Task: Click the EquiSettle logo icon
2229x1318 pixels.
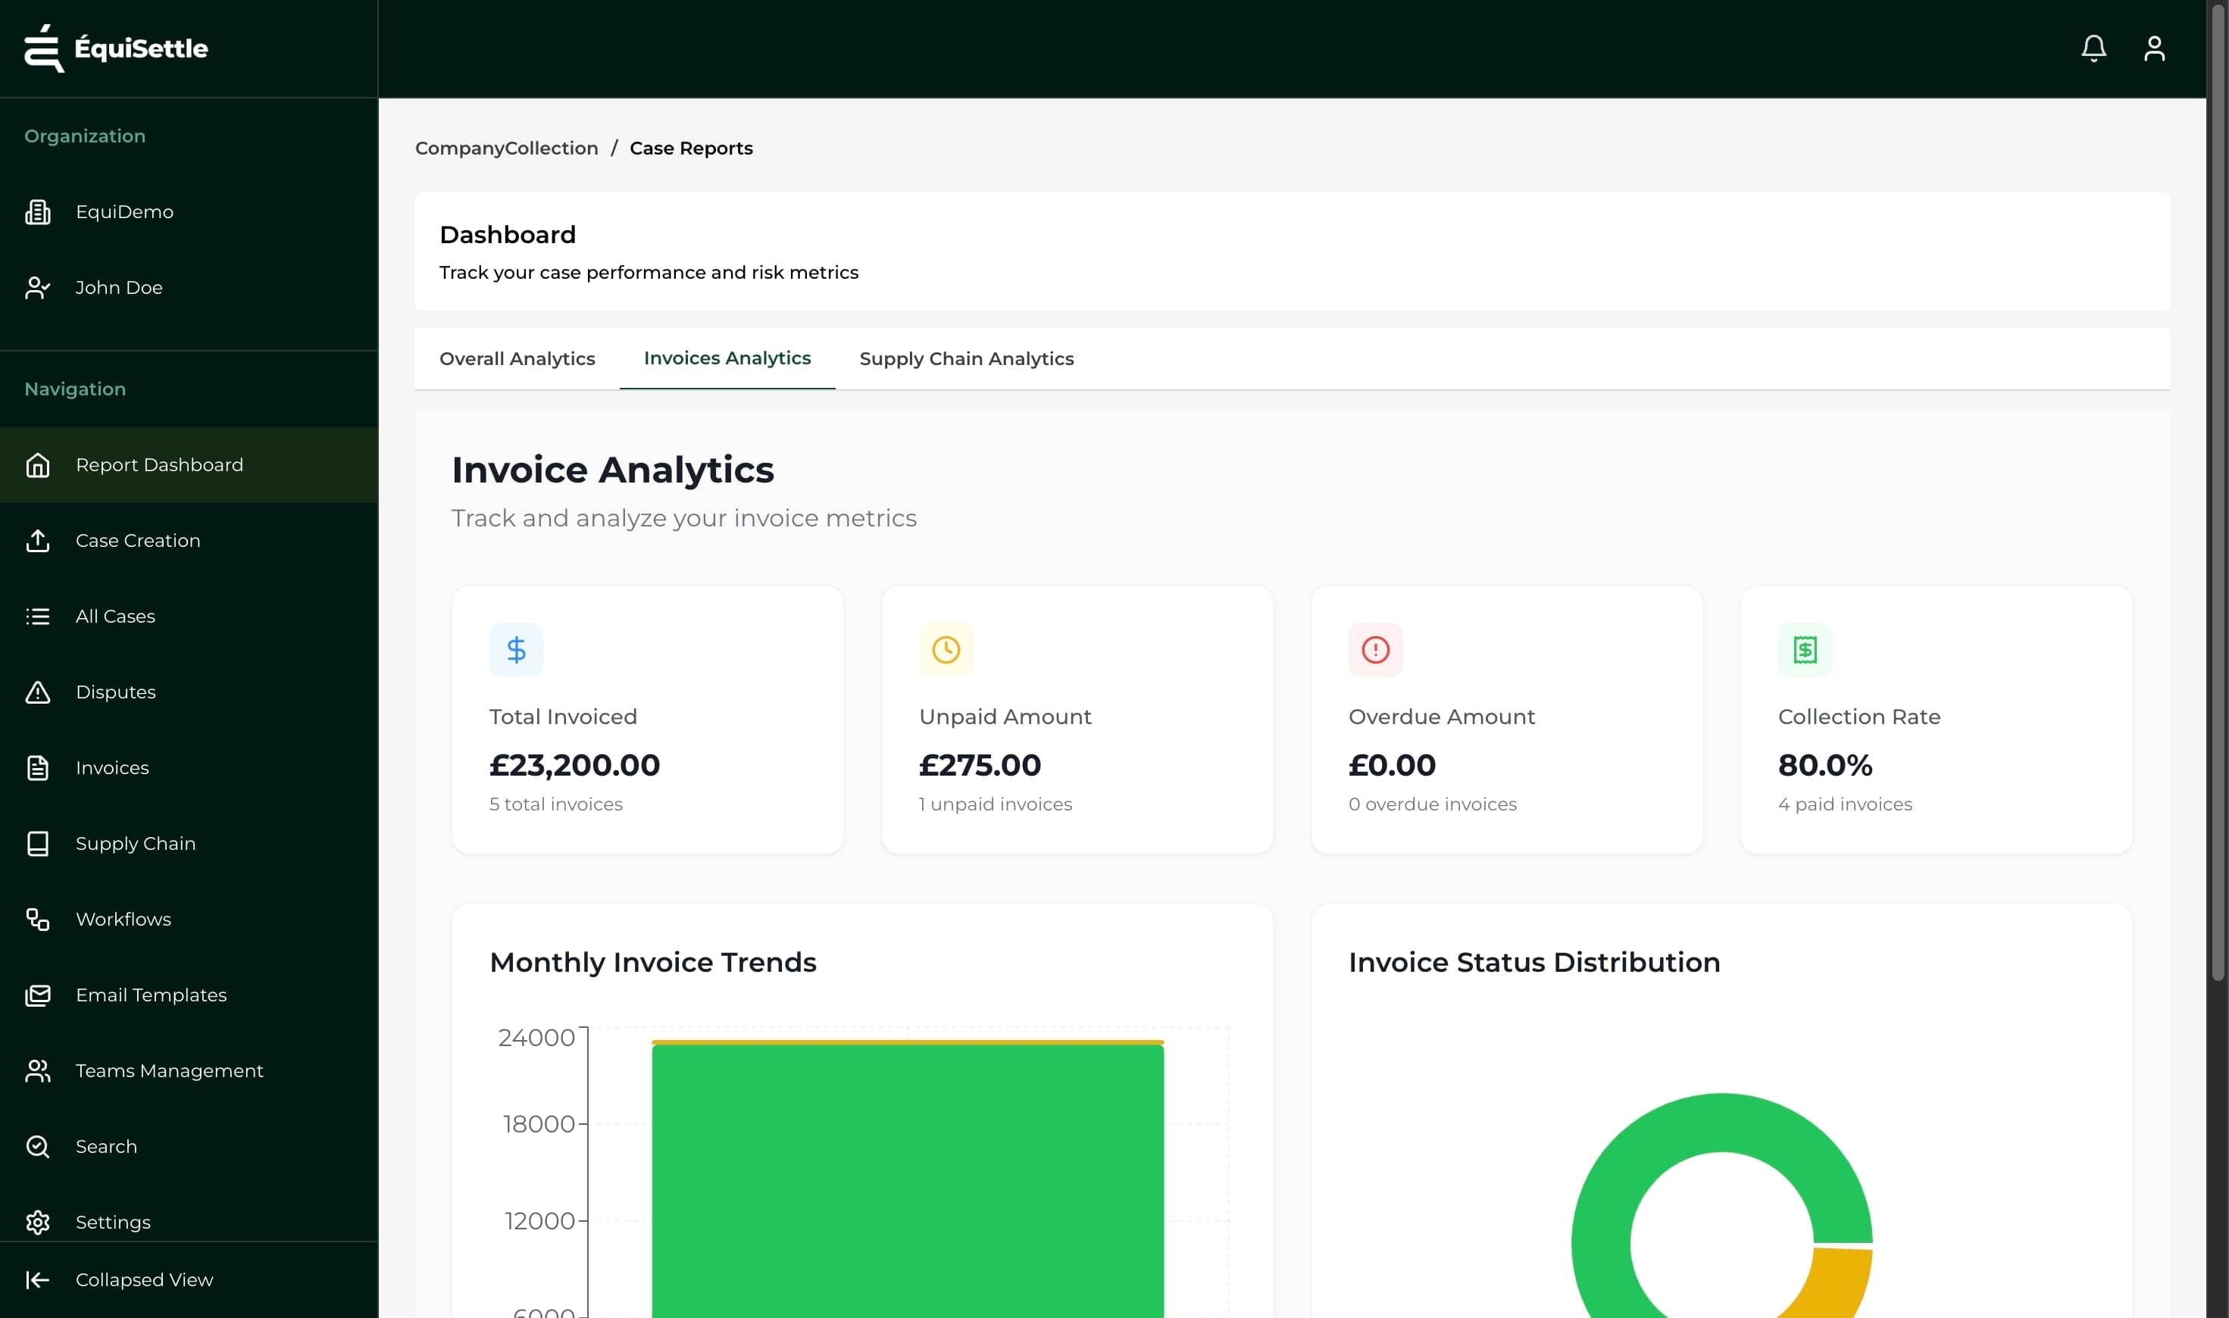Action: coord(43,48)
